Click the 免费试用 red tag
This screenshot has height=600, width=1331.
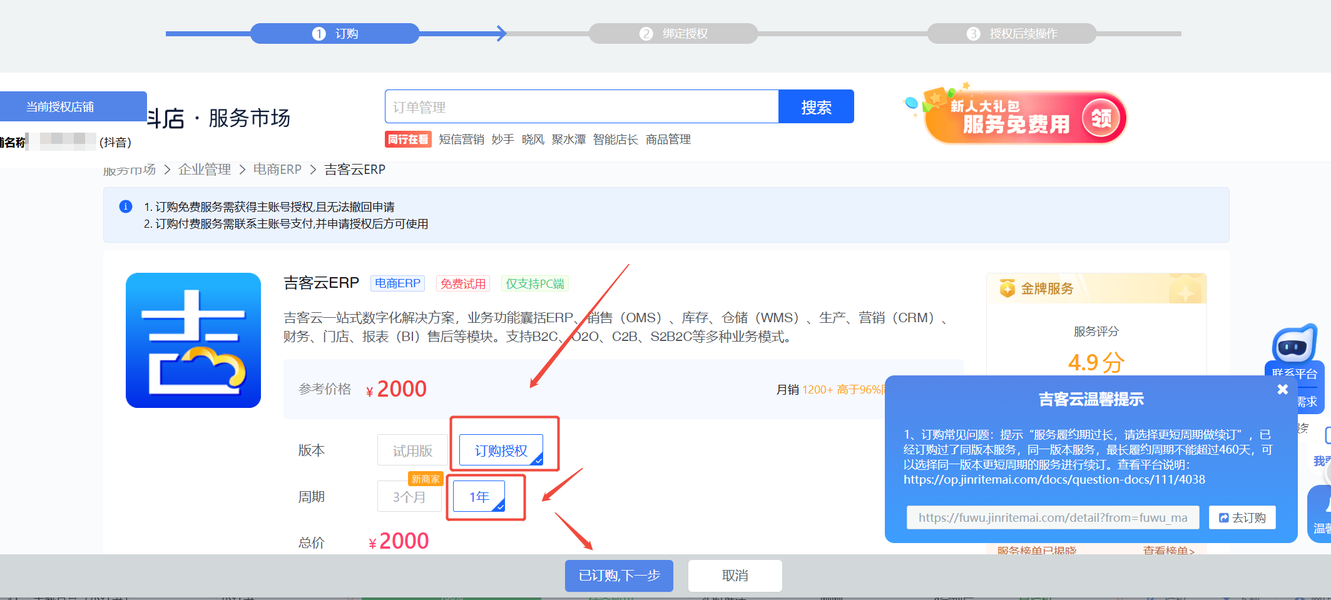(x=463, y=283)
